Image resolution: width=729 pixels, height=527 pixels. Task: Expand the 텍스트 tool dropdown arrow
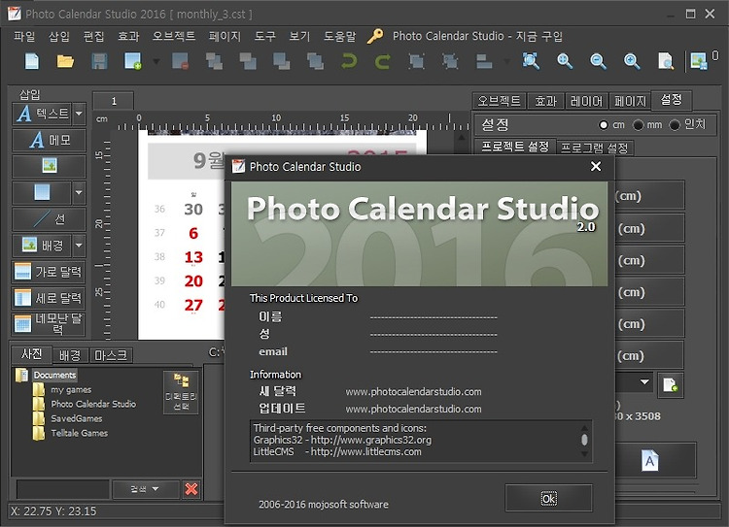pyautogui.click(x=79, y=114)
